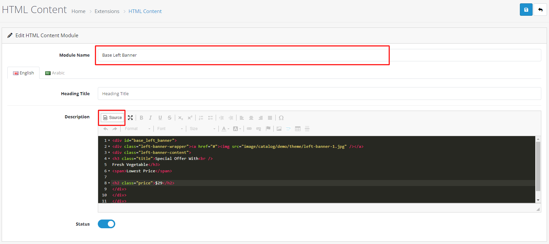Image resolution: width=549 pixels, height=244 pixels.
Task: Open the text color picker
Action: 225,129
